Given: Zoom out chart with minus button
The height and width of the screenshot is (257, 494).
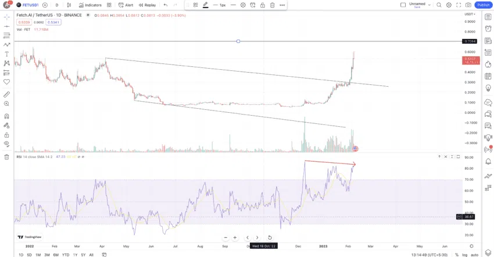Looking at the screenshot, I should [225, 237].
